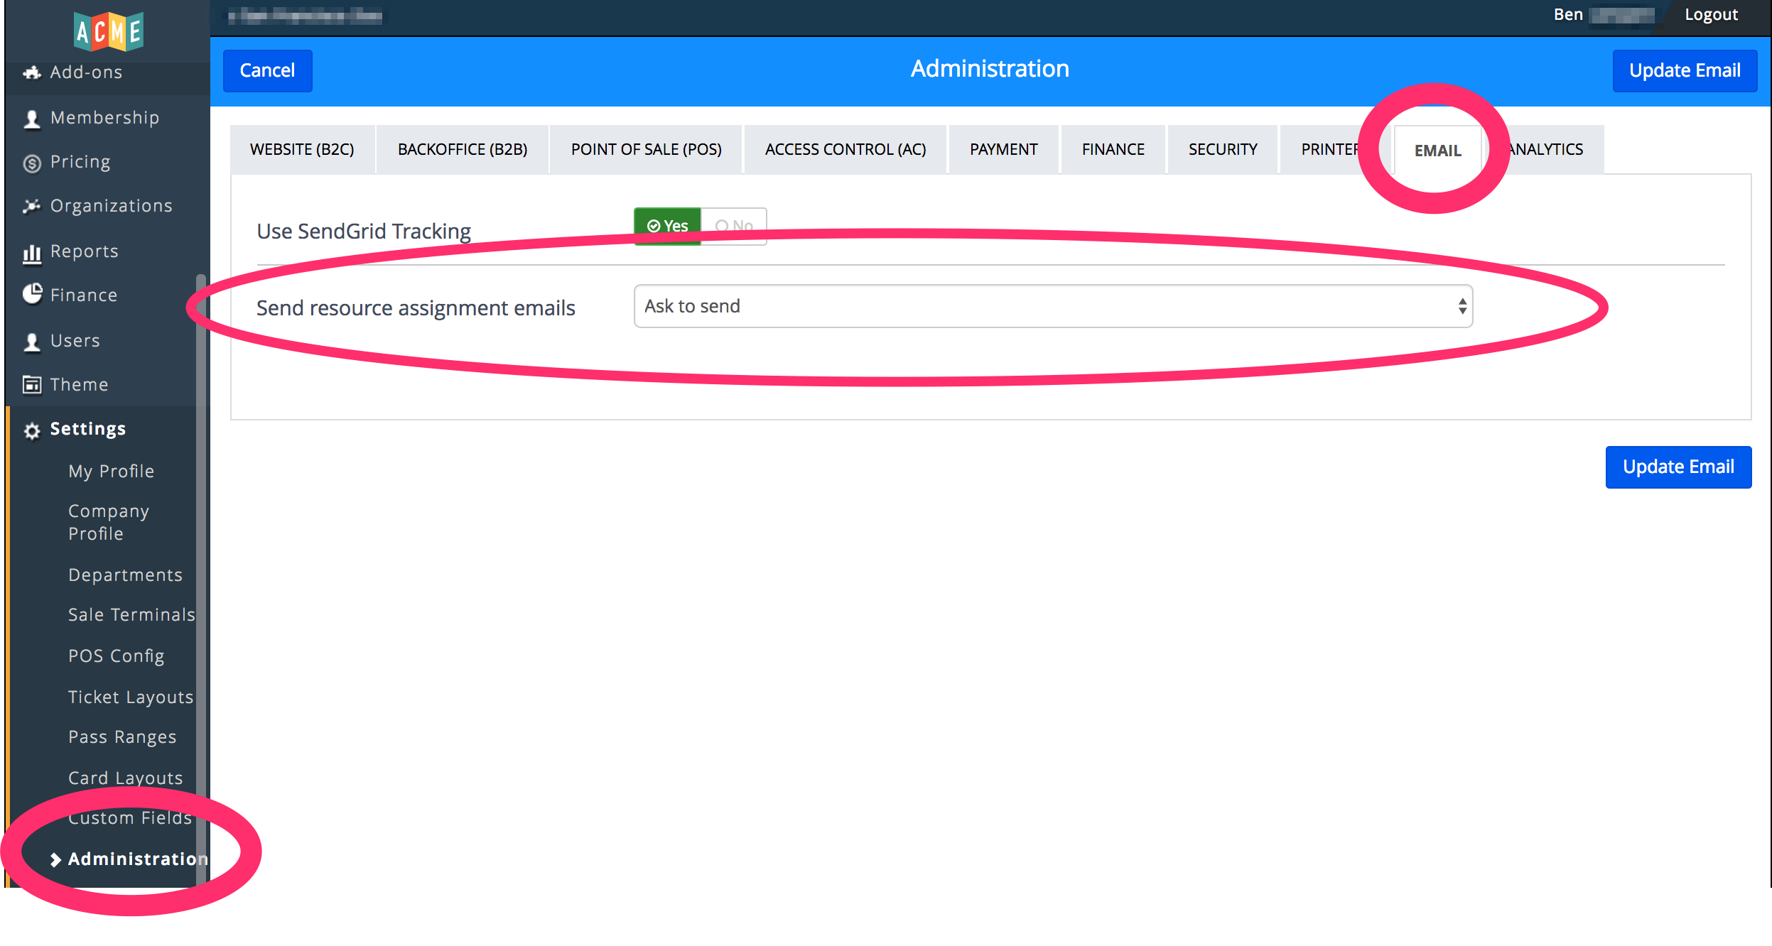Click the Reports bar chart icon

click(32, 253)
